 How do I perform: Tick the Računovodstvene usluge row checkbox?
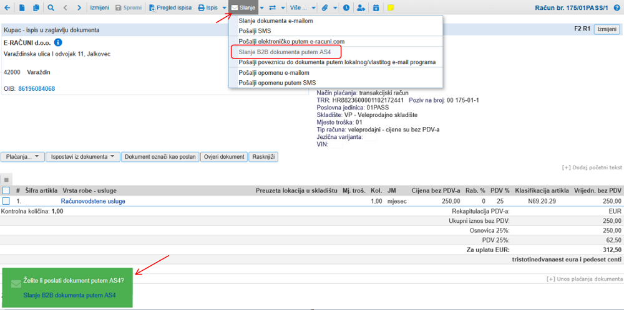click(x=6, y=201)
